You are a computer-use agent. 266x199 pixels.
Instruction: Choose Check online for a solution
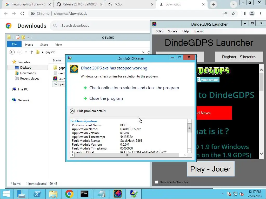pyautogui.click(x=134, y=88)
